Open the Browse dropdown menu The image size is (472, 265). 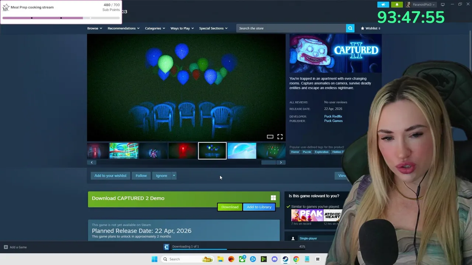pyautogui.click(x=94, y=28)
